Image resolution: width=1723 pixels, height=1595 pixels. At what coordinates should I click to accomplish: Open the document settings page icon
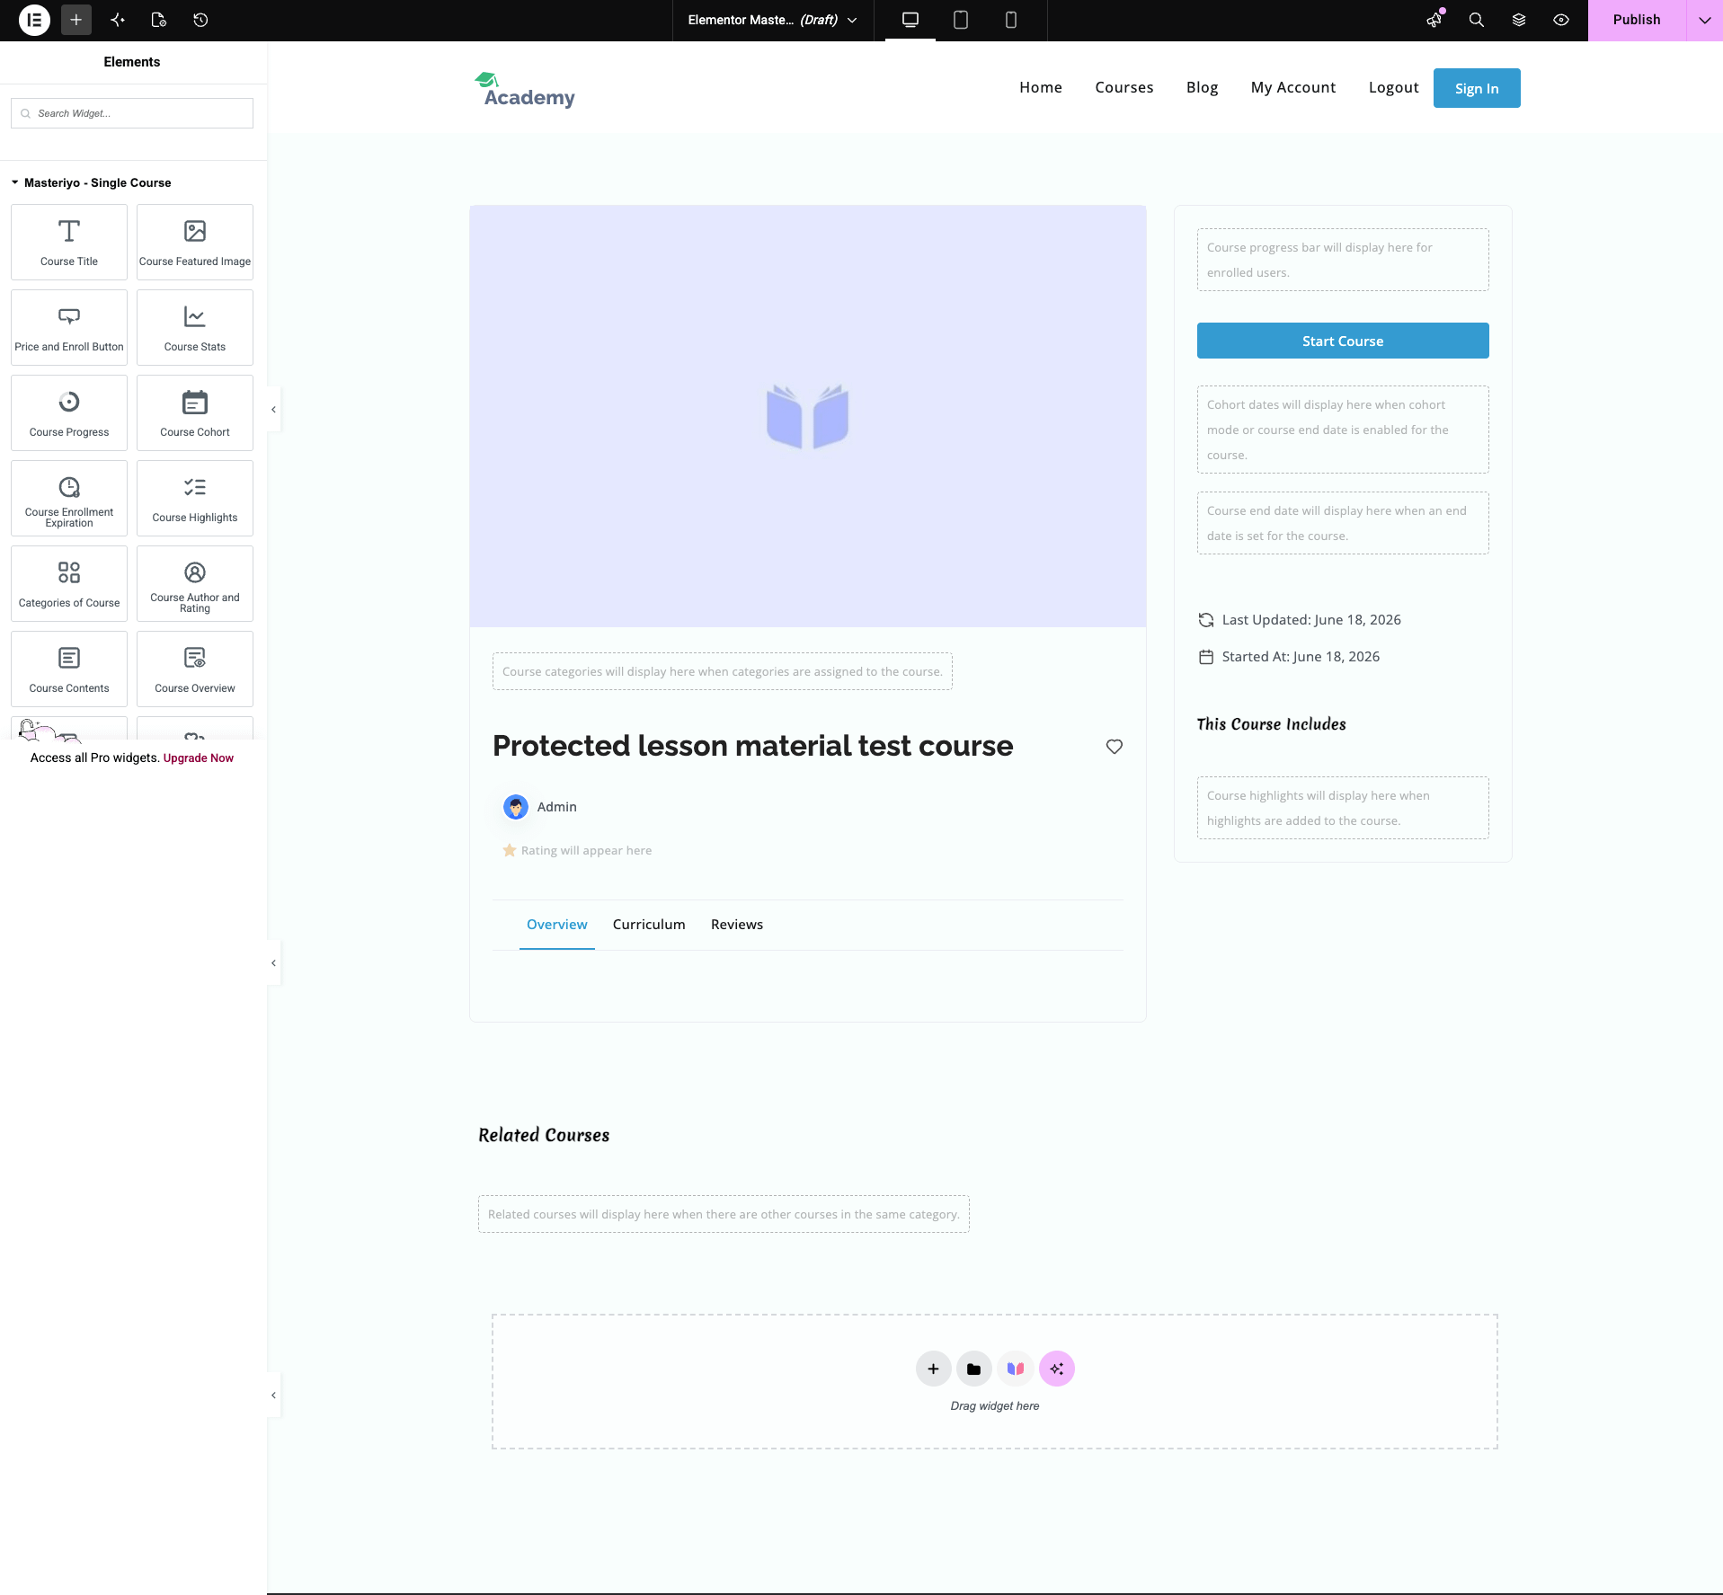point(159,20)
